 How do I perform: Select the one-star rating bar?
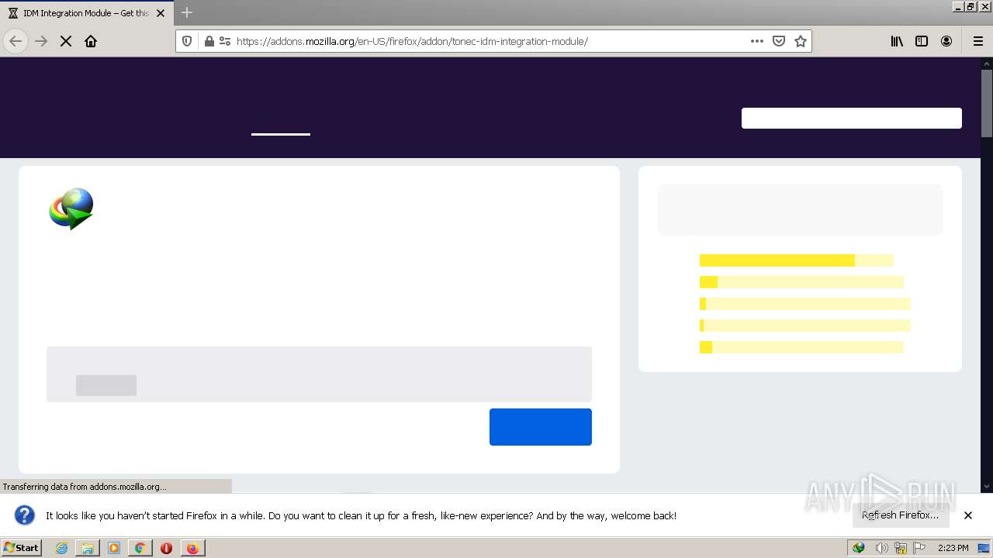coord(801,347)
